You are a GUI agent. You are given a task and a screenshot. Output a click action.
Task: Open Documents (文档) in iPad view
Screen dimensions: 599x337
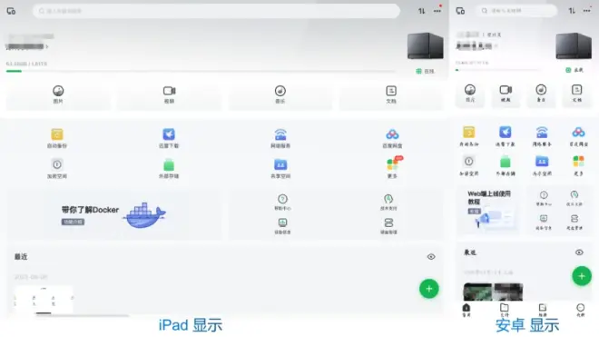[x=391, y=94]
